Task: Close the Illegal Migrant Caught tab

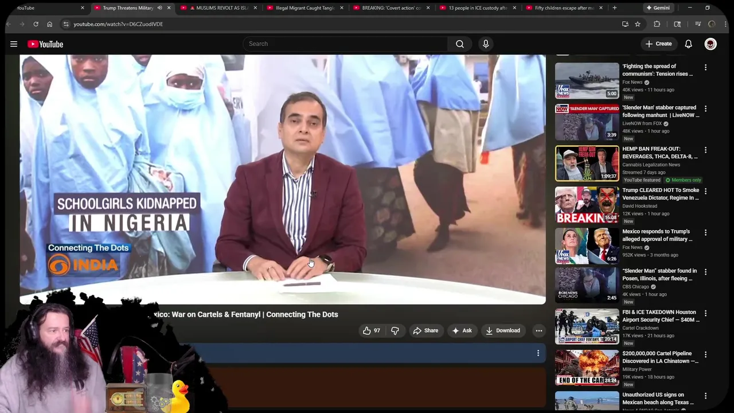Action: coord(342,8)
